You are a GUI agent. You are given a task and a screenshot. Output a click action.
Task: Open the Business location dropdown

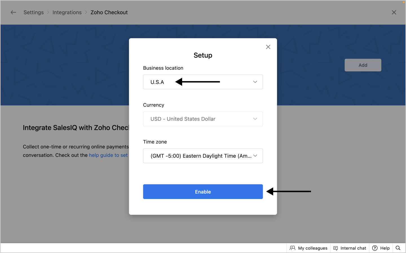tap(203, 82)
